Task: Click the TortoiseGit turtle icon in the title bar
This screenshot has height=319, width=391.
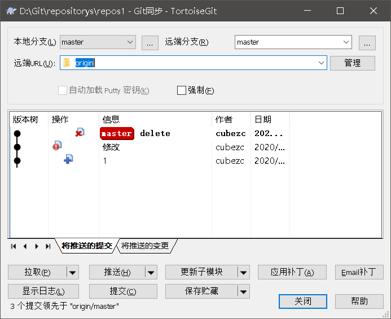Action: click(11, 11)
